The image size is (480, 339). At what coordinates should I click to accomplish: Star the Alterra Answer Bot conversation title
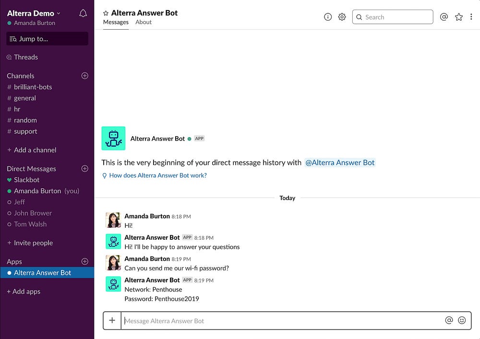click(x=106, y=13)
